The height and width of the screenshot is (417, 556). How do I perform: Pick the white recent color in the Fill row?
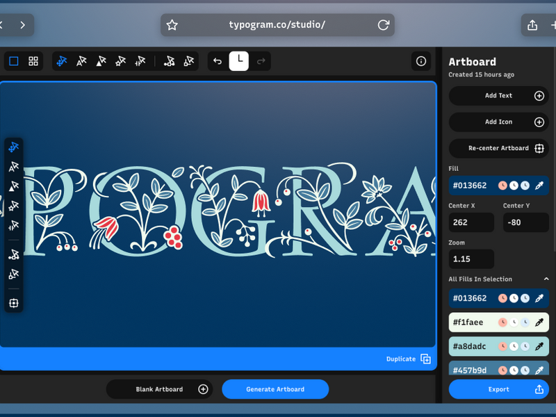pyautogui.click(x=514, y=186)
